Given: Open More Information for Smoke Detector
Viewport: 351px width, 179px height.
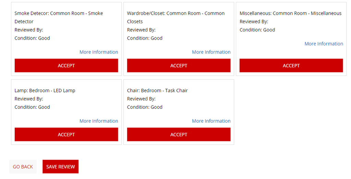Looking at the screenshot, I should (99, 52).
